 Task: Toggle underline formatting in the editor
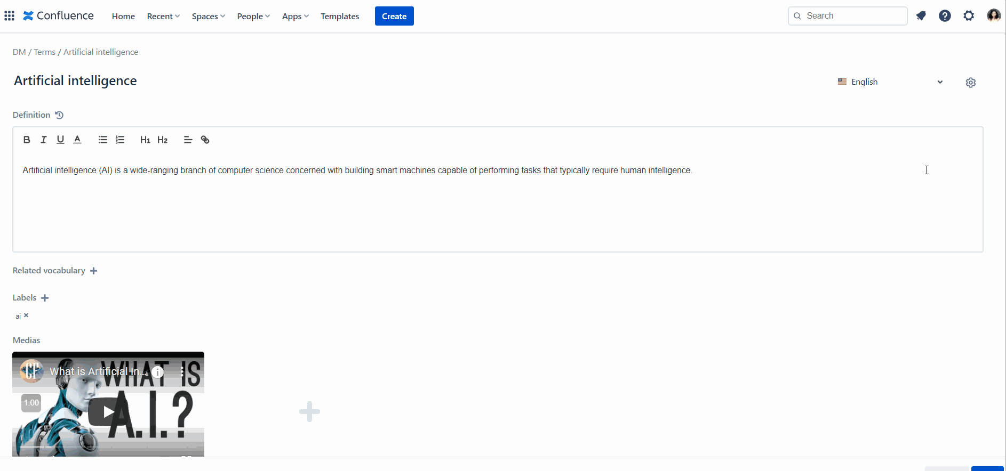[60, 140]
